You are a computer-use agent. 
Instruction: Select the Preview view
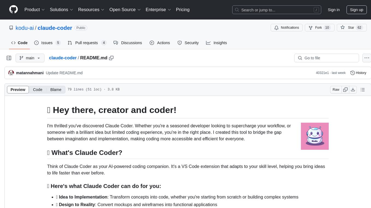(18, 90)
